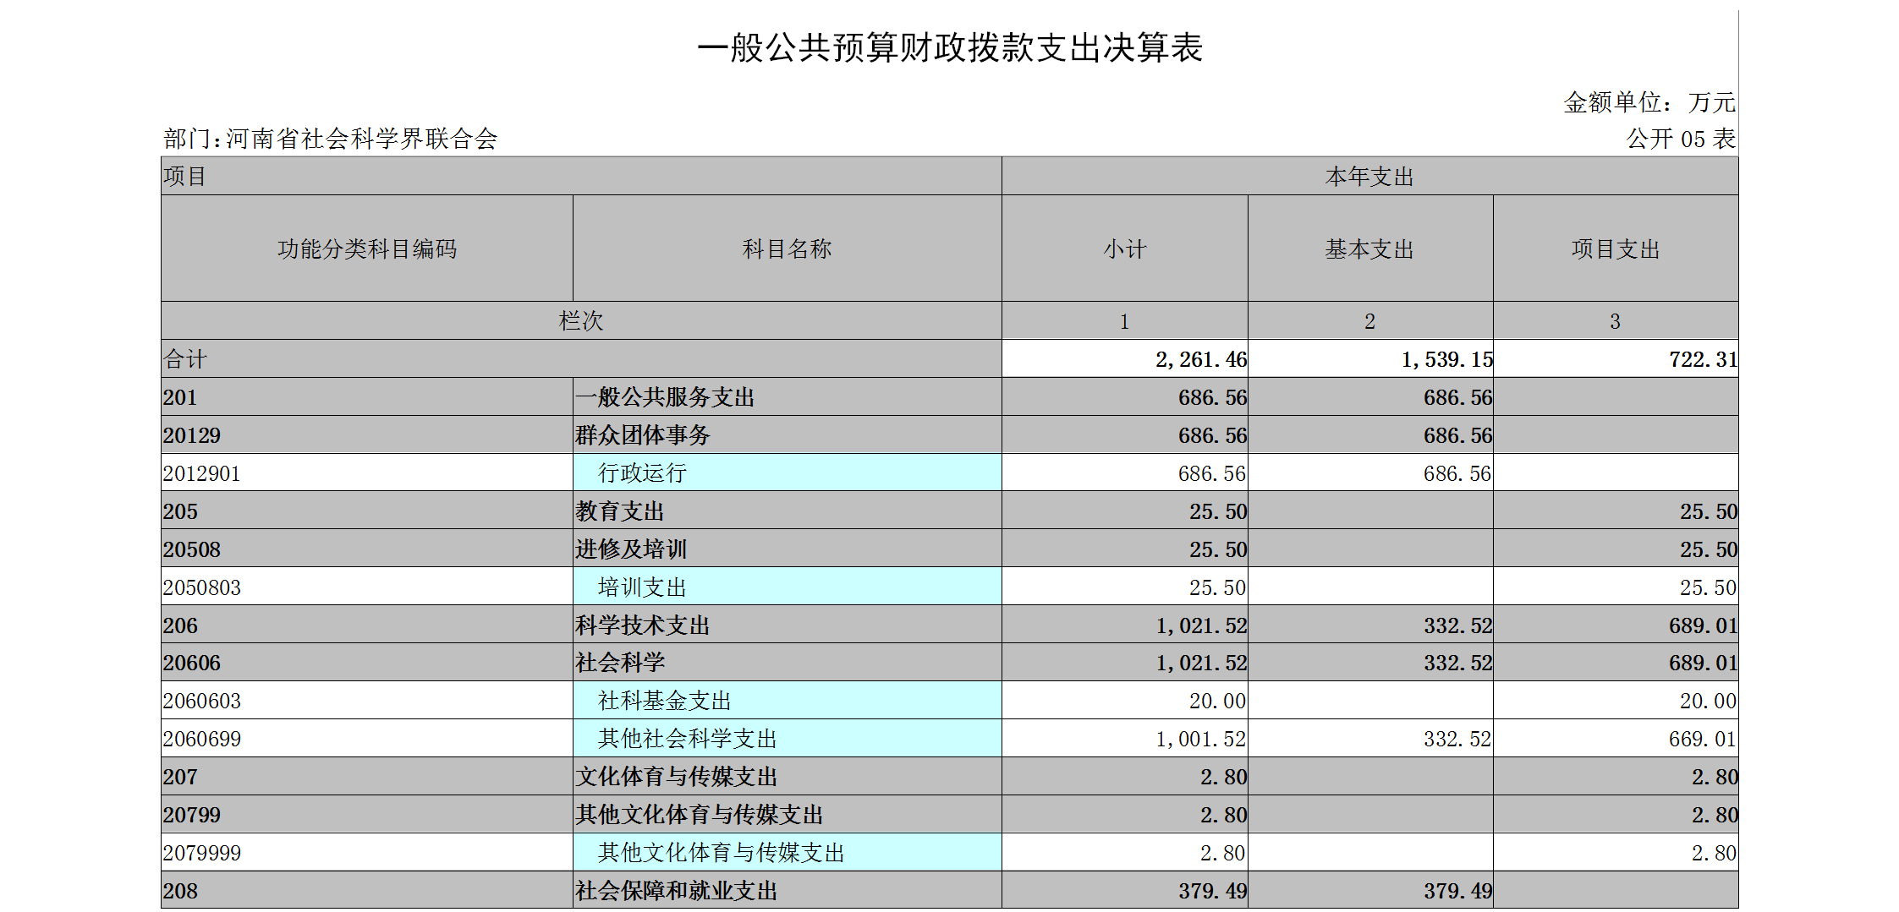Click the 一般公共服务支出 name cell
Screen dimensions: 1899x912
788,396
